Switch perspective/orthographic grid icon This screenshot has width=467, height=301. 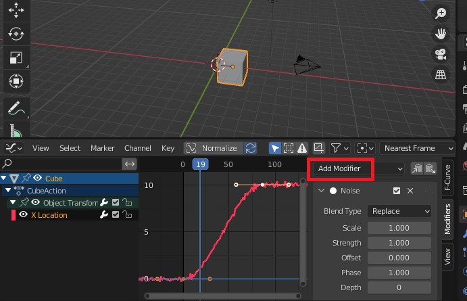(441, 75)
